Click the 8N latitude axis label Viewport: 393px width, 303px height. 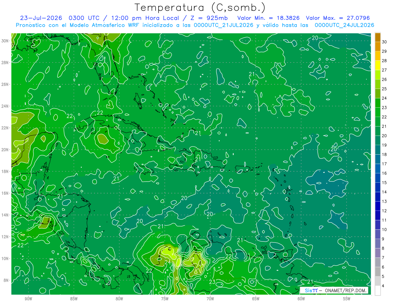7,280
